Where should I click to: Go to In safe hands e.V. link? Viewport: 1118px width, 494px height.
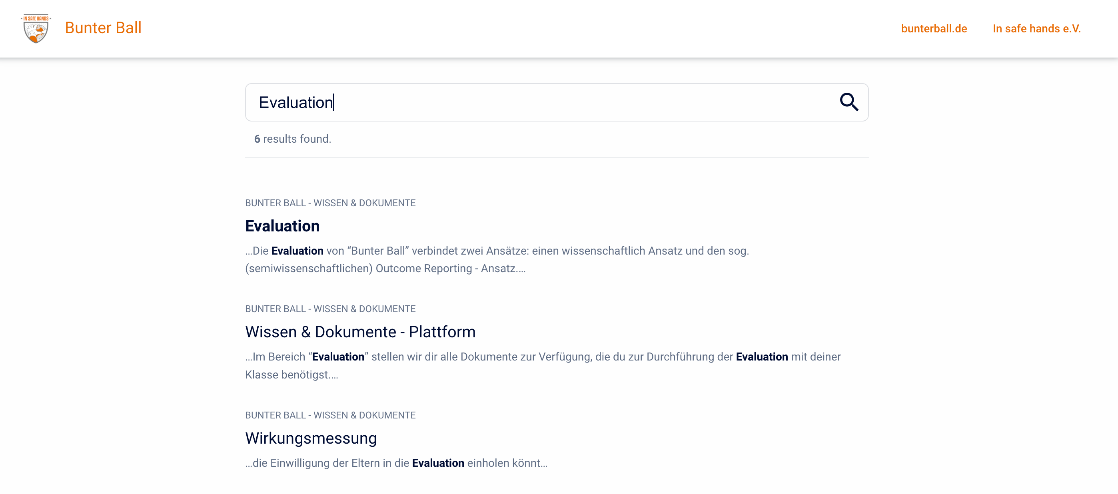[1036, 29]
